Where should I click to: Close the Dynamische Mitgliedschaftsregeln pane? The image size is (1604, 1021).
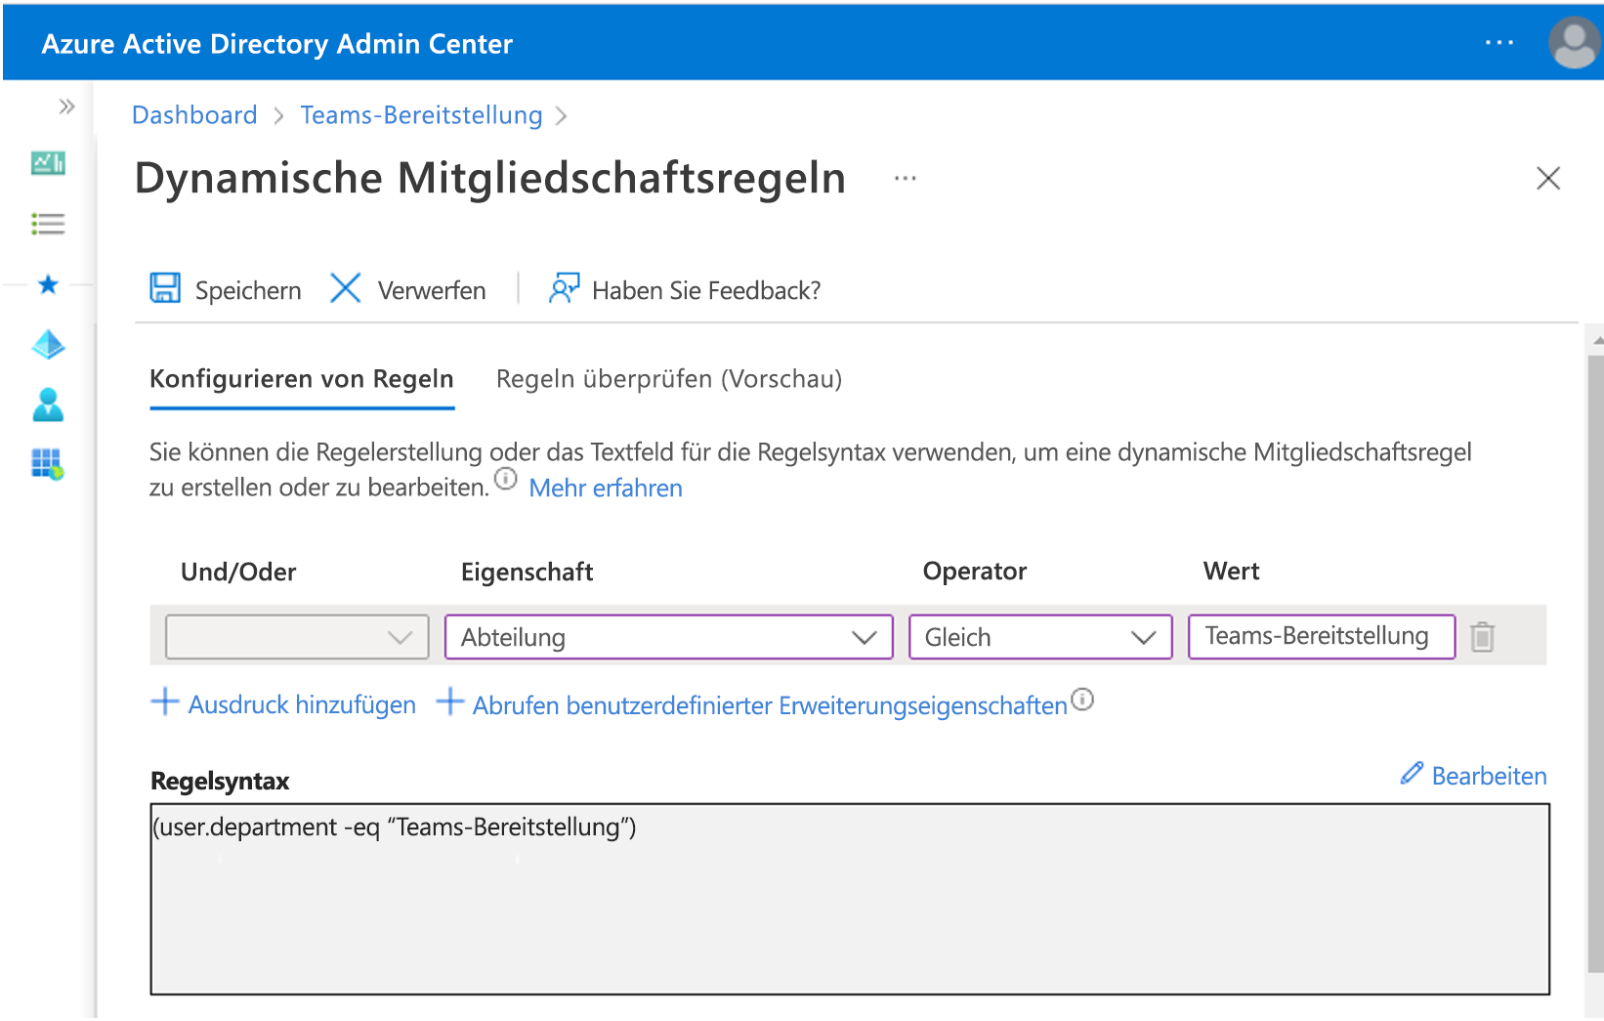point(1548,178)
